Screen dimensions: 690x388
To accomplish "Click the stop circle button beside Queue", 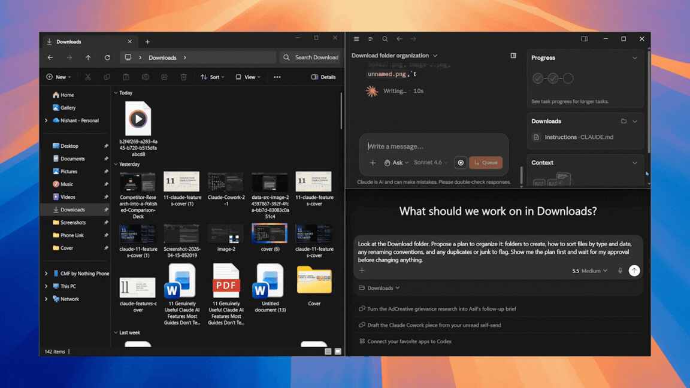I will (x=461, y=163).
